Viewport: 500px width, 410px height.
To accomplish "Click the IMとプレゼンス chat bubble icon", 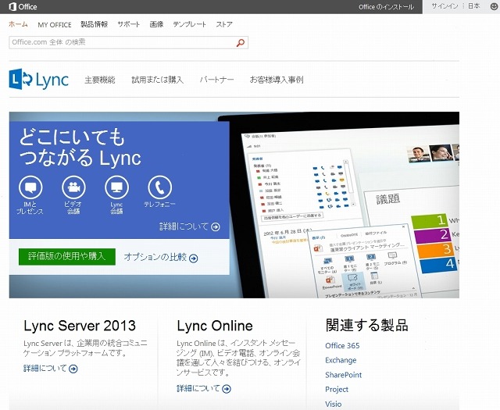I will [30, 187].
